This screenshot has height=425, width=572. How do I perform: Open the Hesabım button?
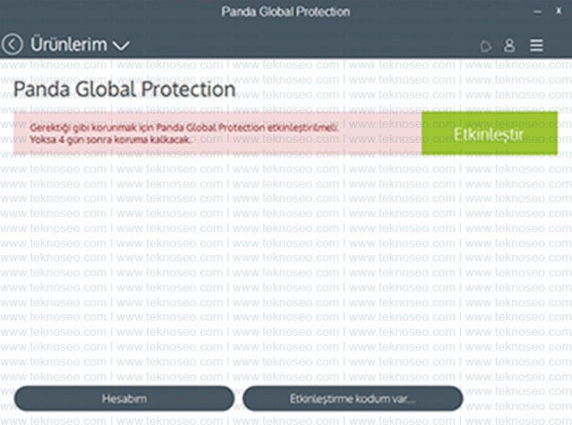click(124, 398)
